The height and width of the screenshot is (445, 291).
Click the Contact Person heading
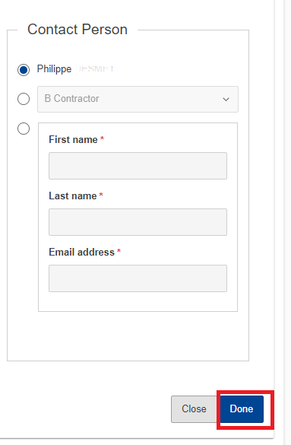tap(77, 29)
